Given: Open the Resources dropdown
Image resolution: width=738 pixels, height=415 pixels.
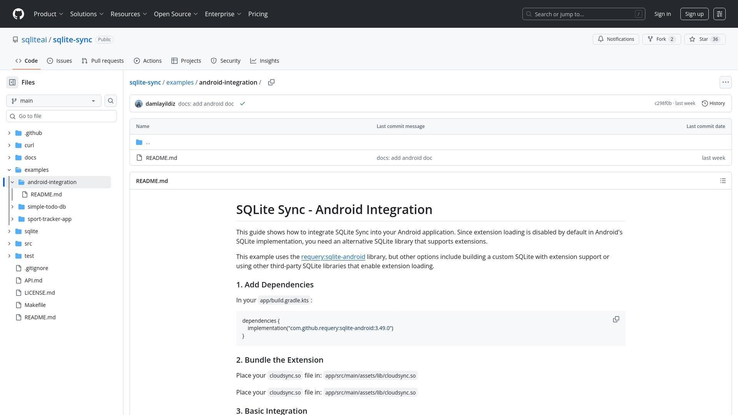Looking at the screenshot, I should [129, 14].
